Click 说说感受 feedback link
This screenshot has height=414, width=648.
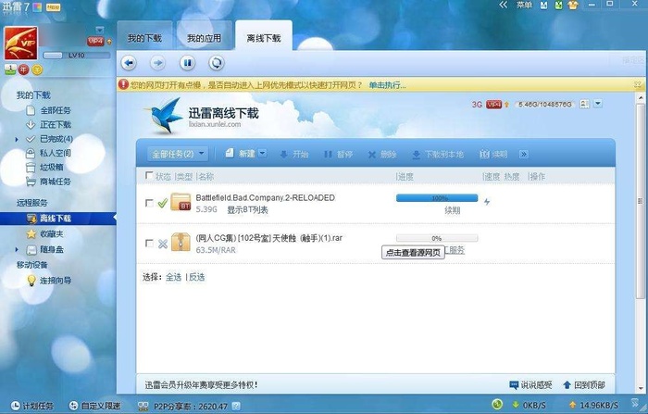click(531, 385)
